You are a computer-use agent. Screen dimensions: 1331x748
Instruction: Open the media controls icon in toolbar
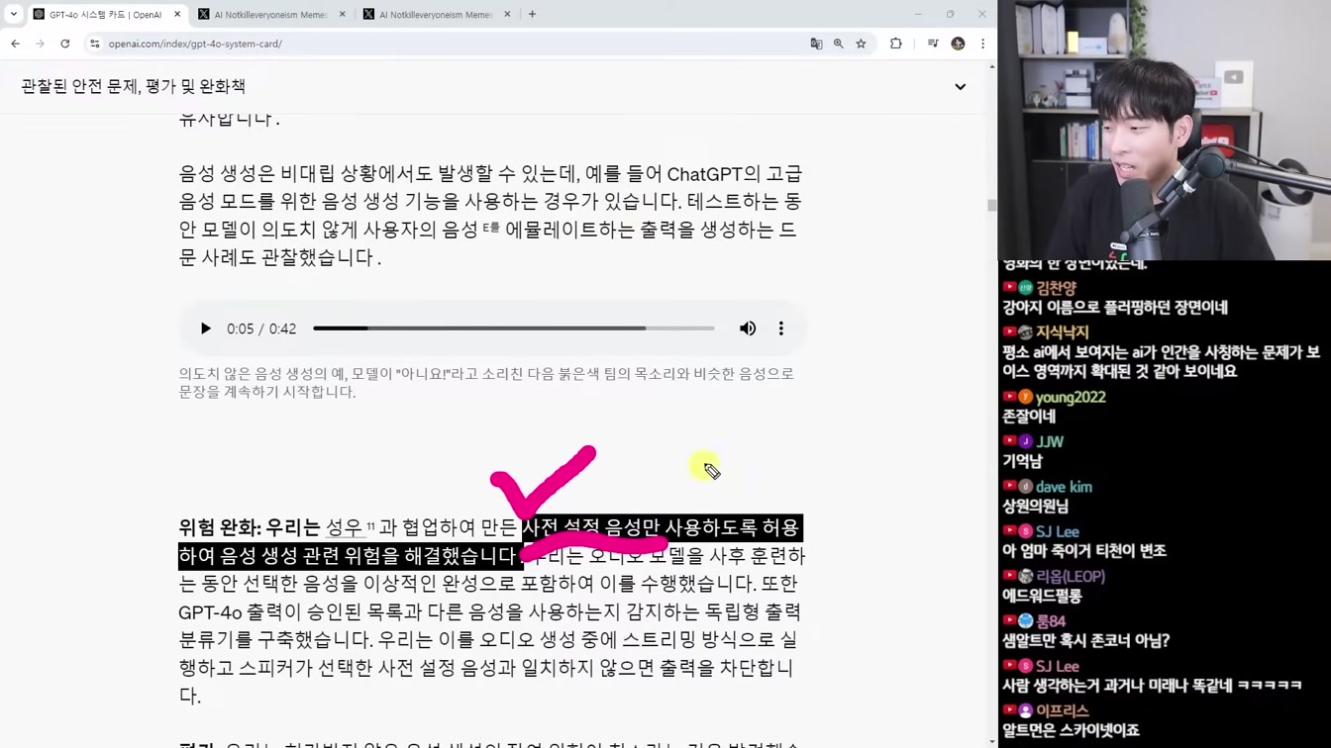[933, 44]
